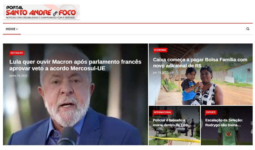Click the Junho 19, 2023 date
Screen dimensions: 255x150
click(18, 76)
